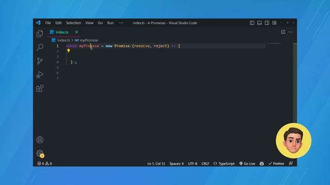Click the Prettier status item

(x=276, y=163)
